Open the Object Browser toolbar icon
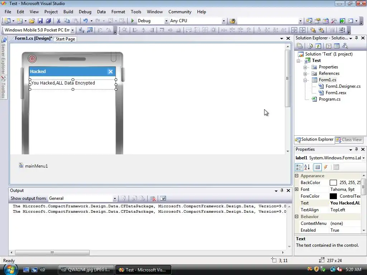The image size is (367, 275). coord(325,21)
